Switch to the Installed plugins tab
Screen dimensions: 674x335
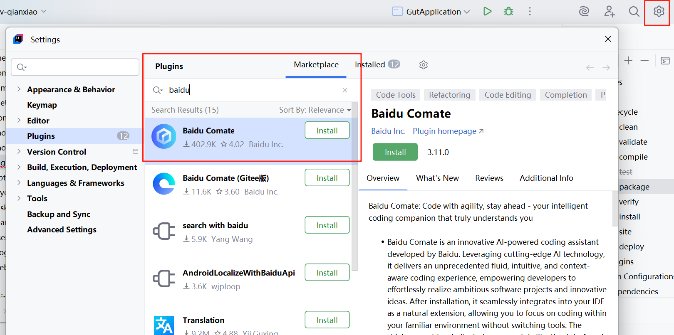(x=377, y=64)
